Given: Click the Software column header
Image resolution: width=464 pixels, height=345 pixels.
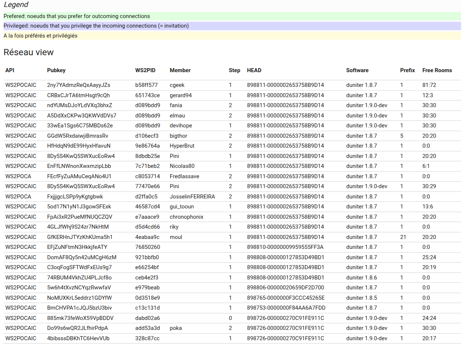Looking at the screenshot, I should pyautogui.click(x=357, y=70).
